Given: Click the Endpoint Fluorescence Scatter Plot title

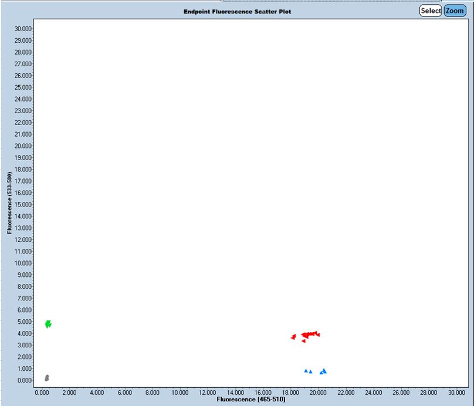Looking at the screenshot, I should click(x=237, y=11).
